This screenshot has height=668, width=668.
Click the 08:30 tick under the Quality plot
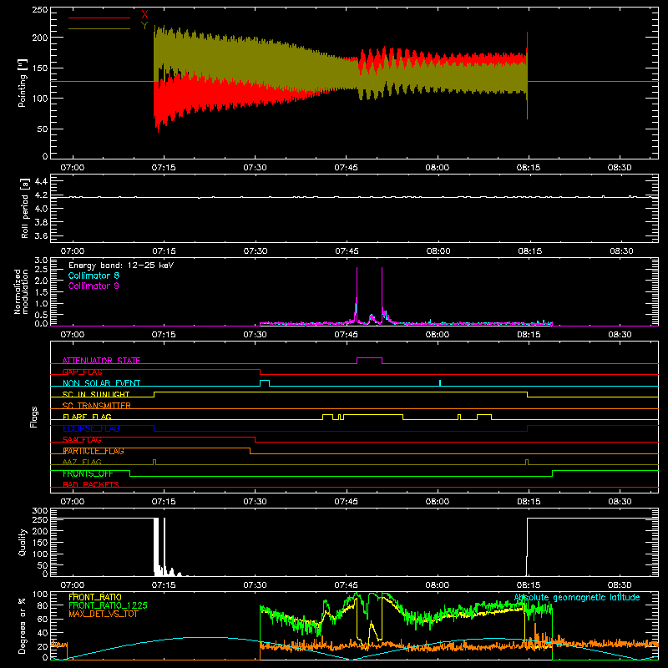[x=620, y=585]
